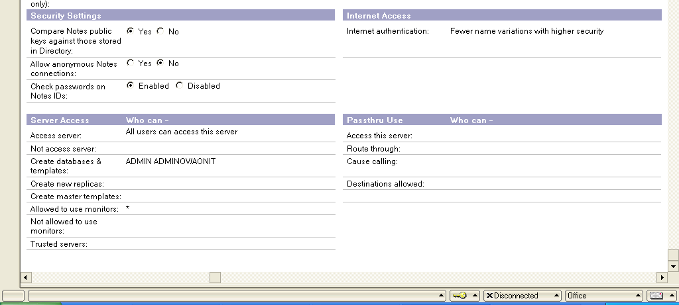The height and width of the screenshot is (305, 679).
Task: Click the key access-level icon in status bar
Action: click(x=460, y=296)
